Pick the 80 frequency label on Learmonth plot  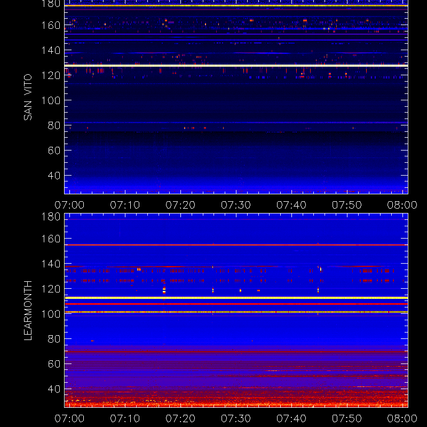click(x=54, y=339)
